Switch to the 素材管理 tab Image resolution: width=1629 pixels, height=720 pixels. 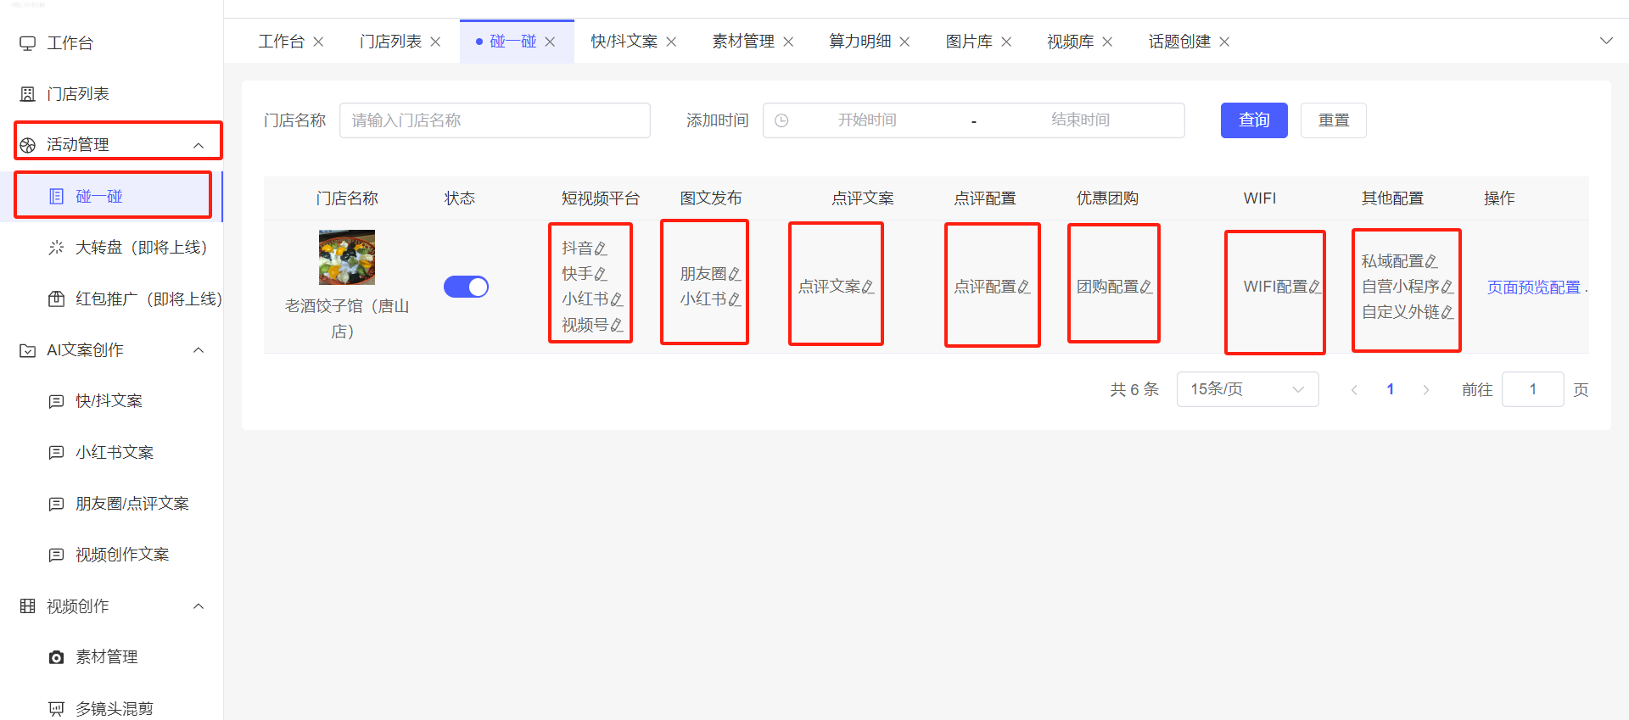(742, 42)
